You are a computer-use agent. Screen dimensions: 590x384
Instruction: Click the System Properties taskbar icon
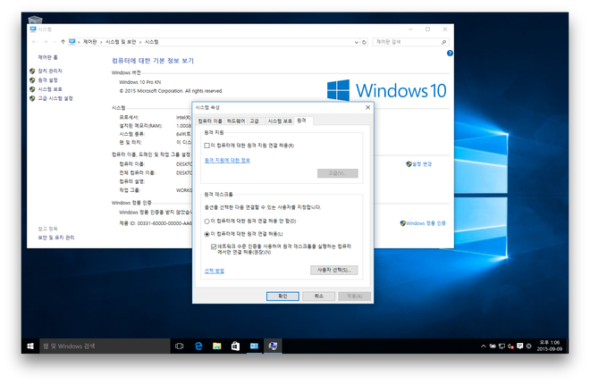coord(273,346)
